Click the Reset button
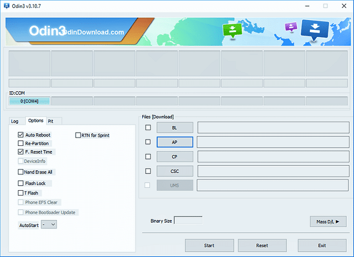Image resolution: width=354 pixels, height=257 pixels. click(262, 245)
